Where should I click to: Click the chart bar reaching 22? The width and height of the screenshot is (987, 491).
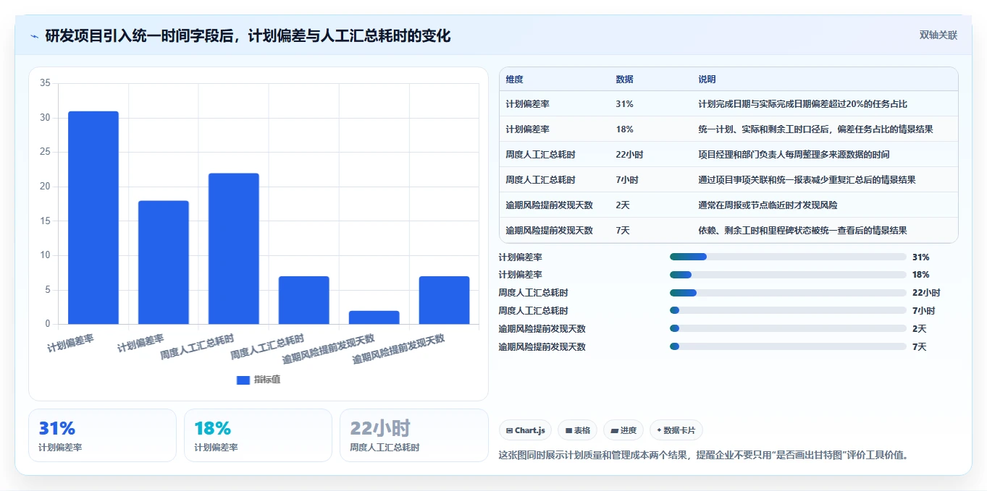click(x=234, y=249)
